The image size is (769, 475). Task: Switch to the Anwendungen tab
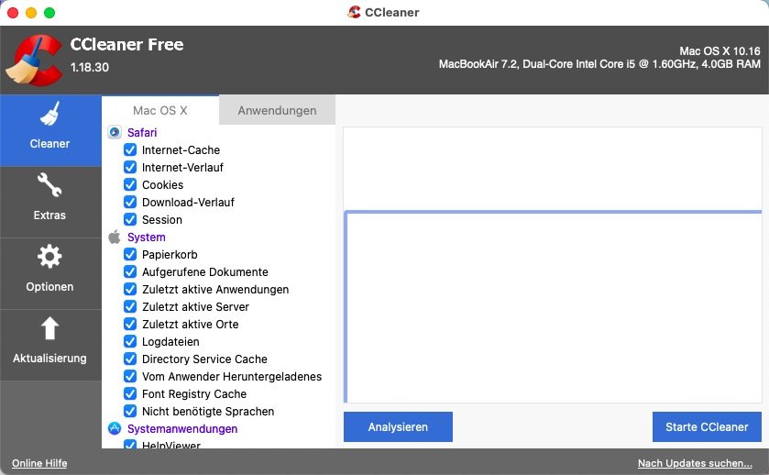[277, 110]
